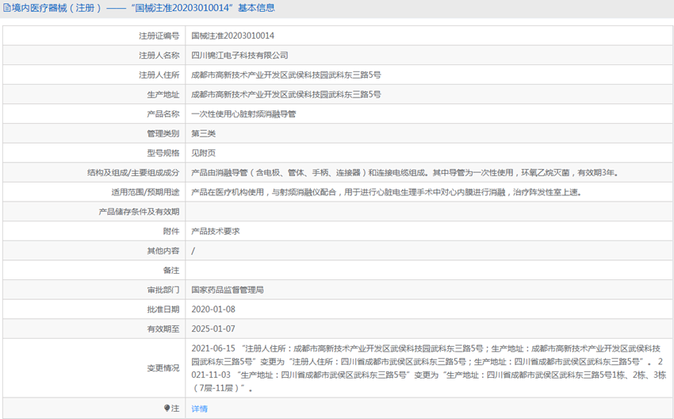
Task: Click the 注册证编号 label
Action: coord(159,36)
